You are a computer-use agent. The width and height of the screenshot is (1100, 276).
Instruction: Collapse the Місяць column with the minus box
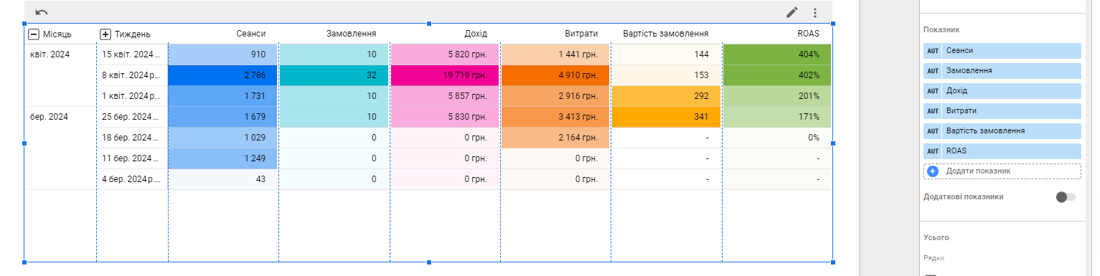[34, 34]
